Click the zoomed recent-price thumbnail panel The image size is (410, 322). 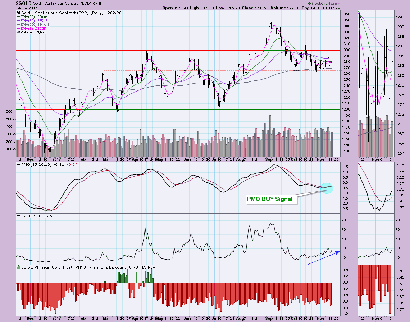point(375,84)
